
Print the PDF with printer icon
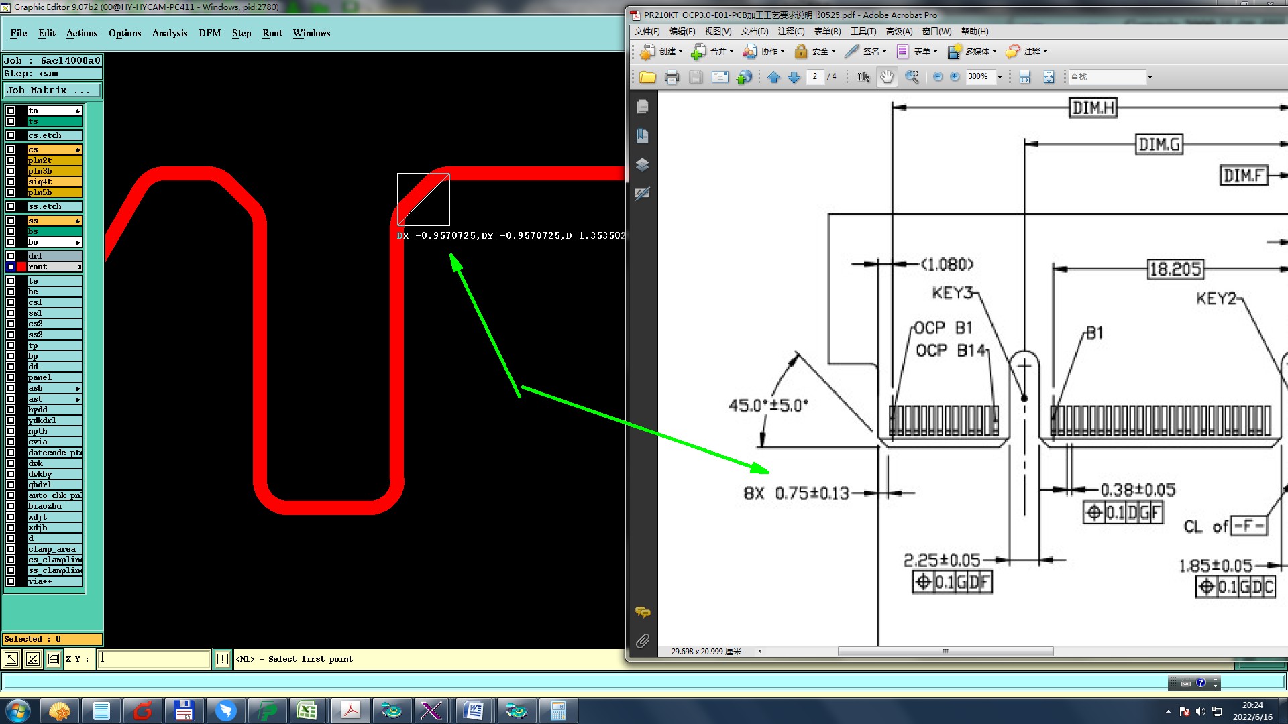(672, 77)
